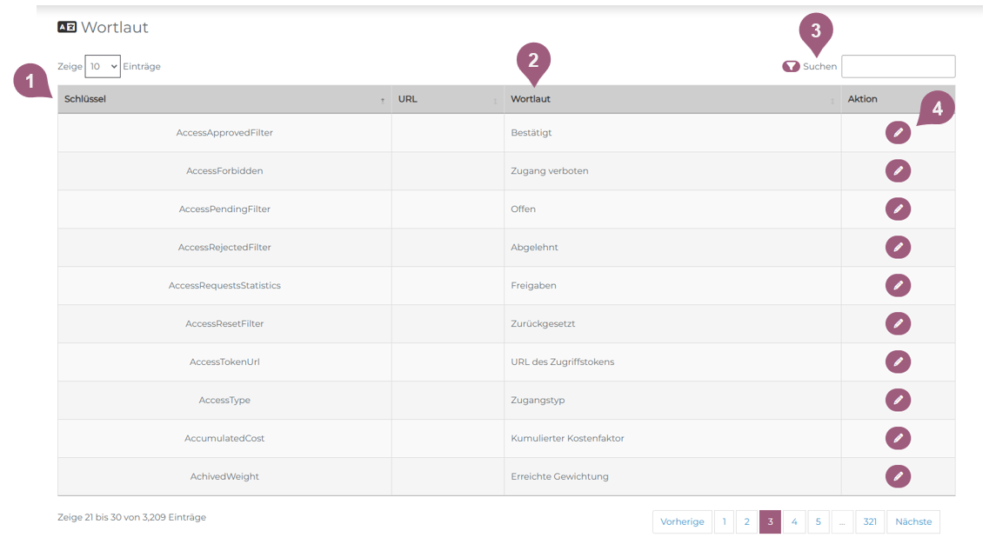The image size is (996, 544).
Task: Edit the AchivedWeight entry
Action: click(898, 477)
